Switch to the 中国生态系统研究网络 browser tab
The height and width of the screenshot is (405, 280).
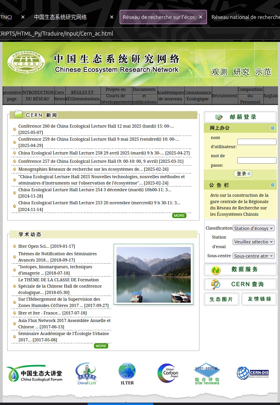tap(60, 17)
